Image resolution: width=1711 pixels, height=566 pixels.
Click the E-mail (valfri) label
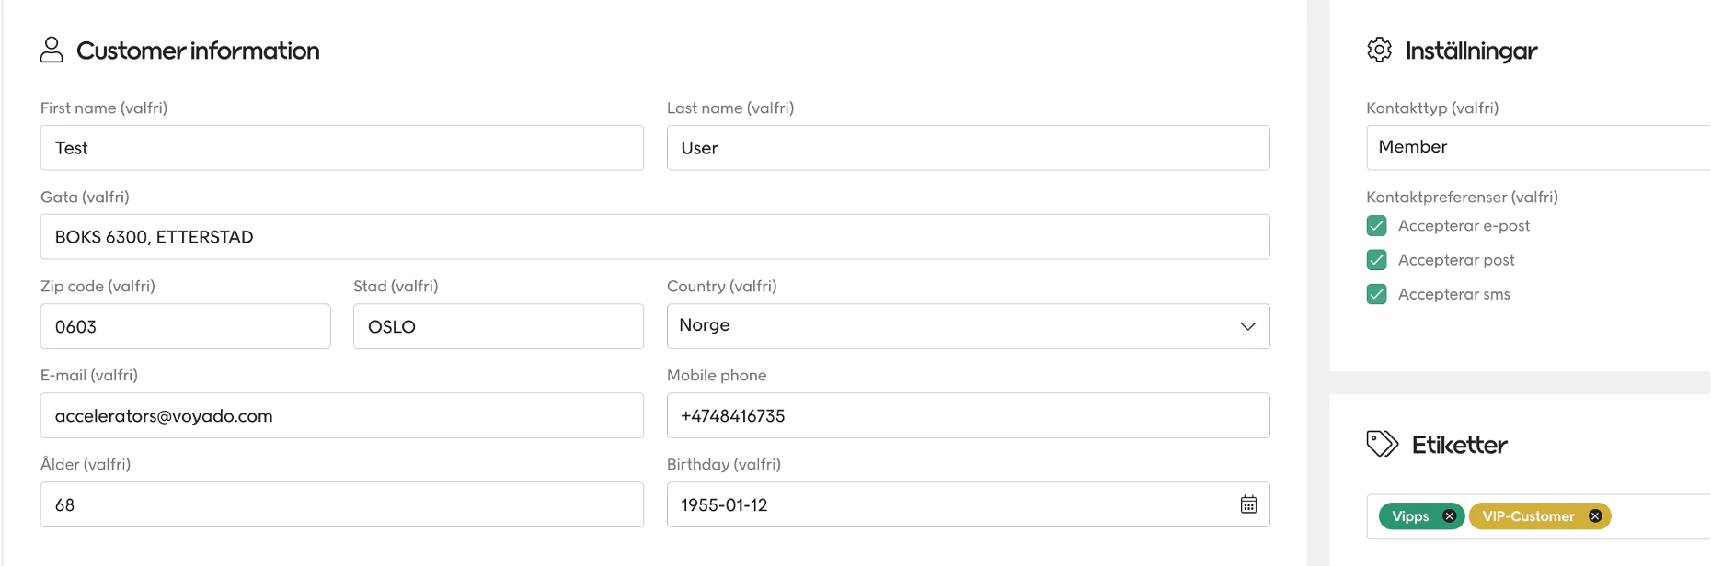point(89,375)
